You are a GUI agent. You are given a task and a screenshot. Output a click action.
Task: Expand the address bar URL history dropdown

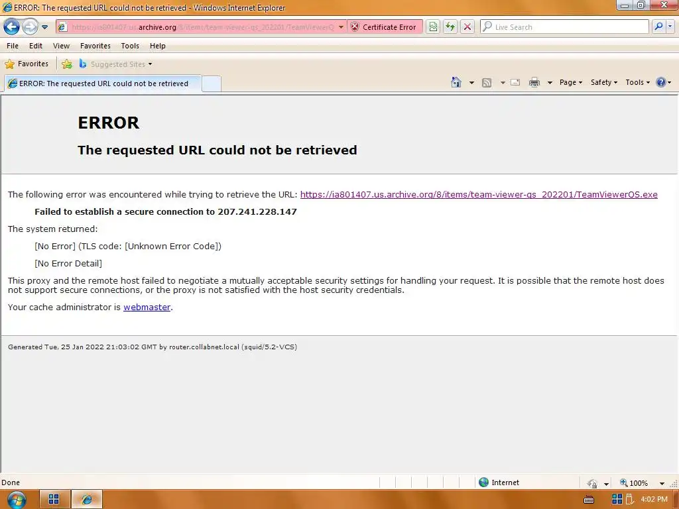[x=341, y=27]
